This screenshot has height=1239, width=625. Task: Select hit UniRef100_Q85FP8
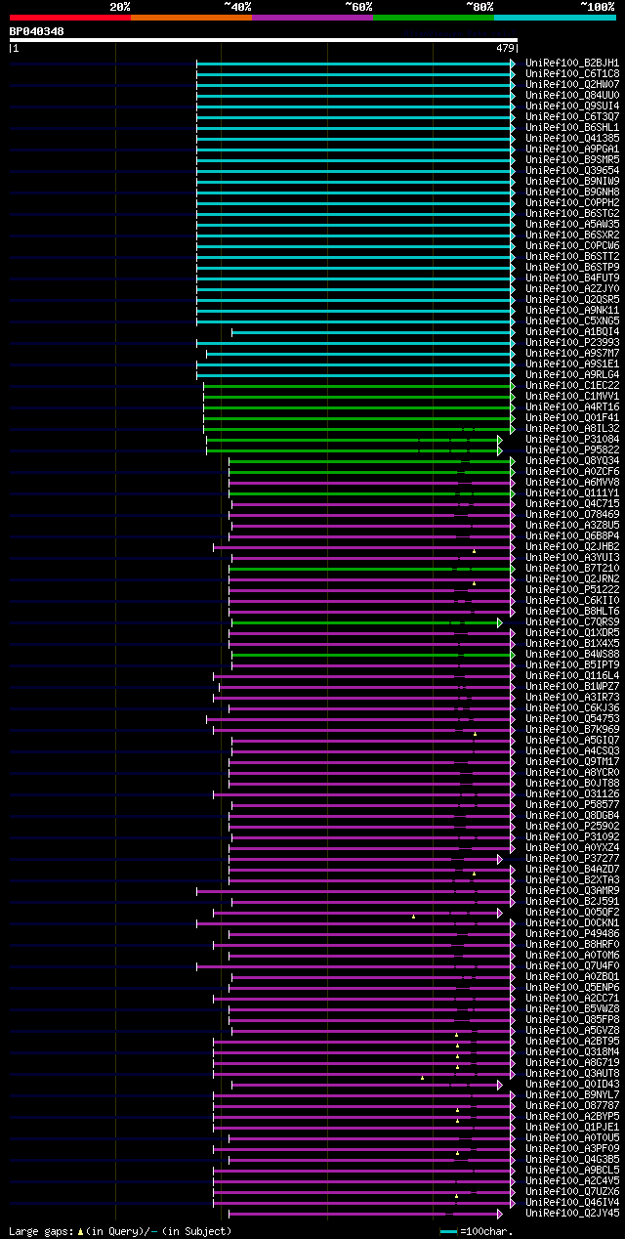click(572, 1019)
